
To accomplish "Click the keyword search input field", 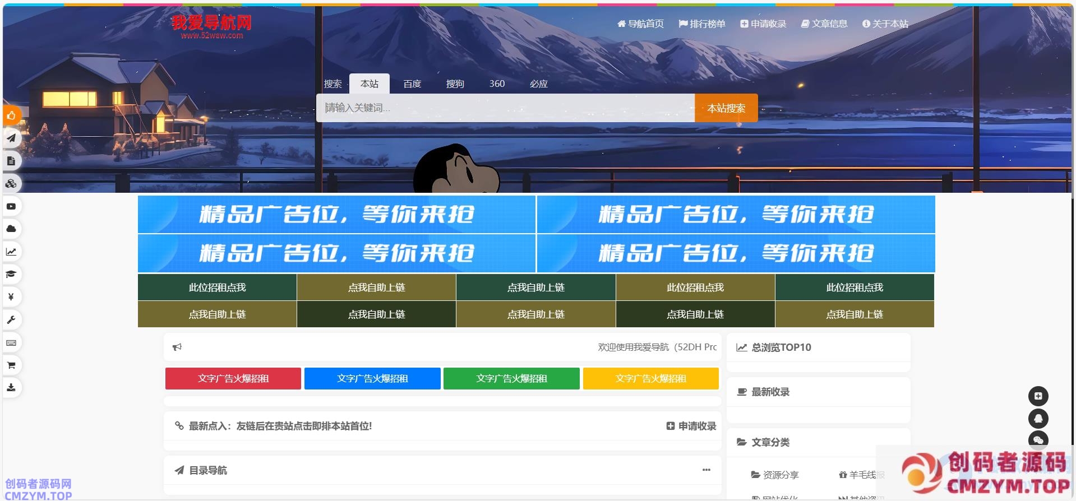I will (505, 108).
